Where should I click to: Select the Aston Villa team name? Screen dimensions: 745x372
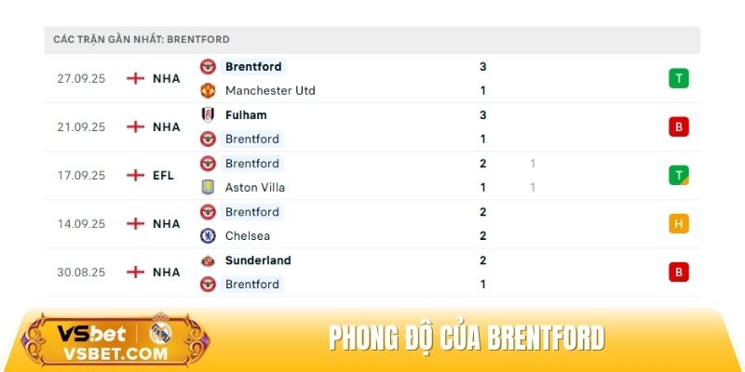click(255, 188)
